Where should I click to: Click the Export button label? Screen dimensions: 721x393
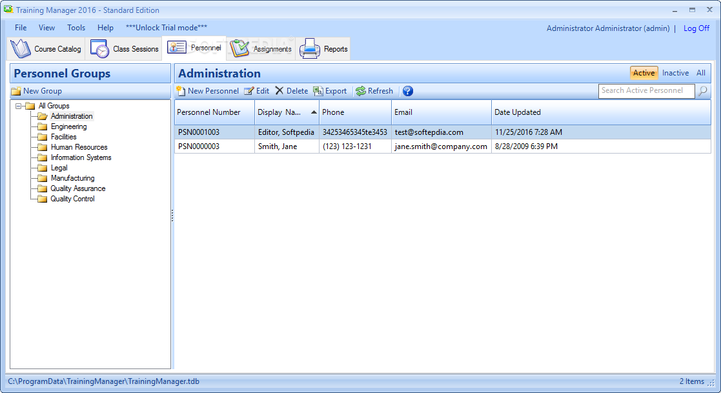[336, 91]
